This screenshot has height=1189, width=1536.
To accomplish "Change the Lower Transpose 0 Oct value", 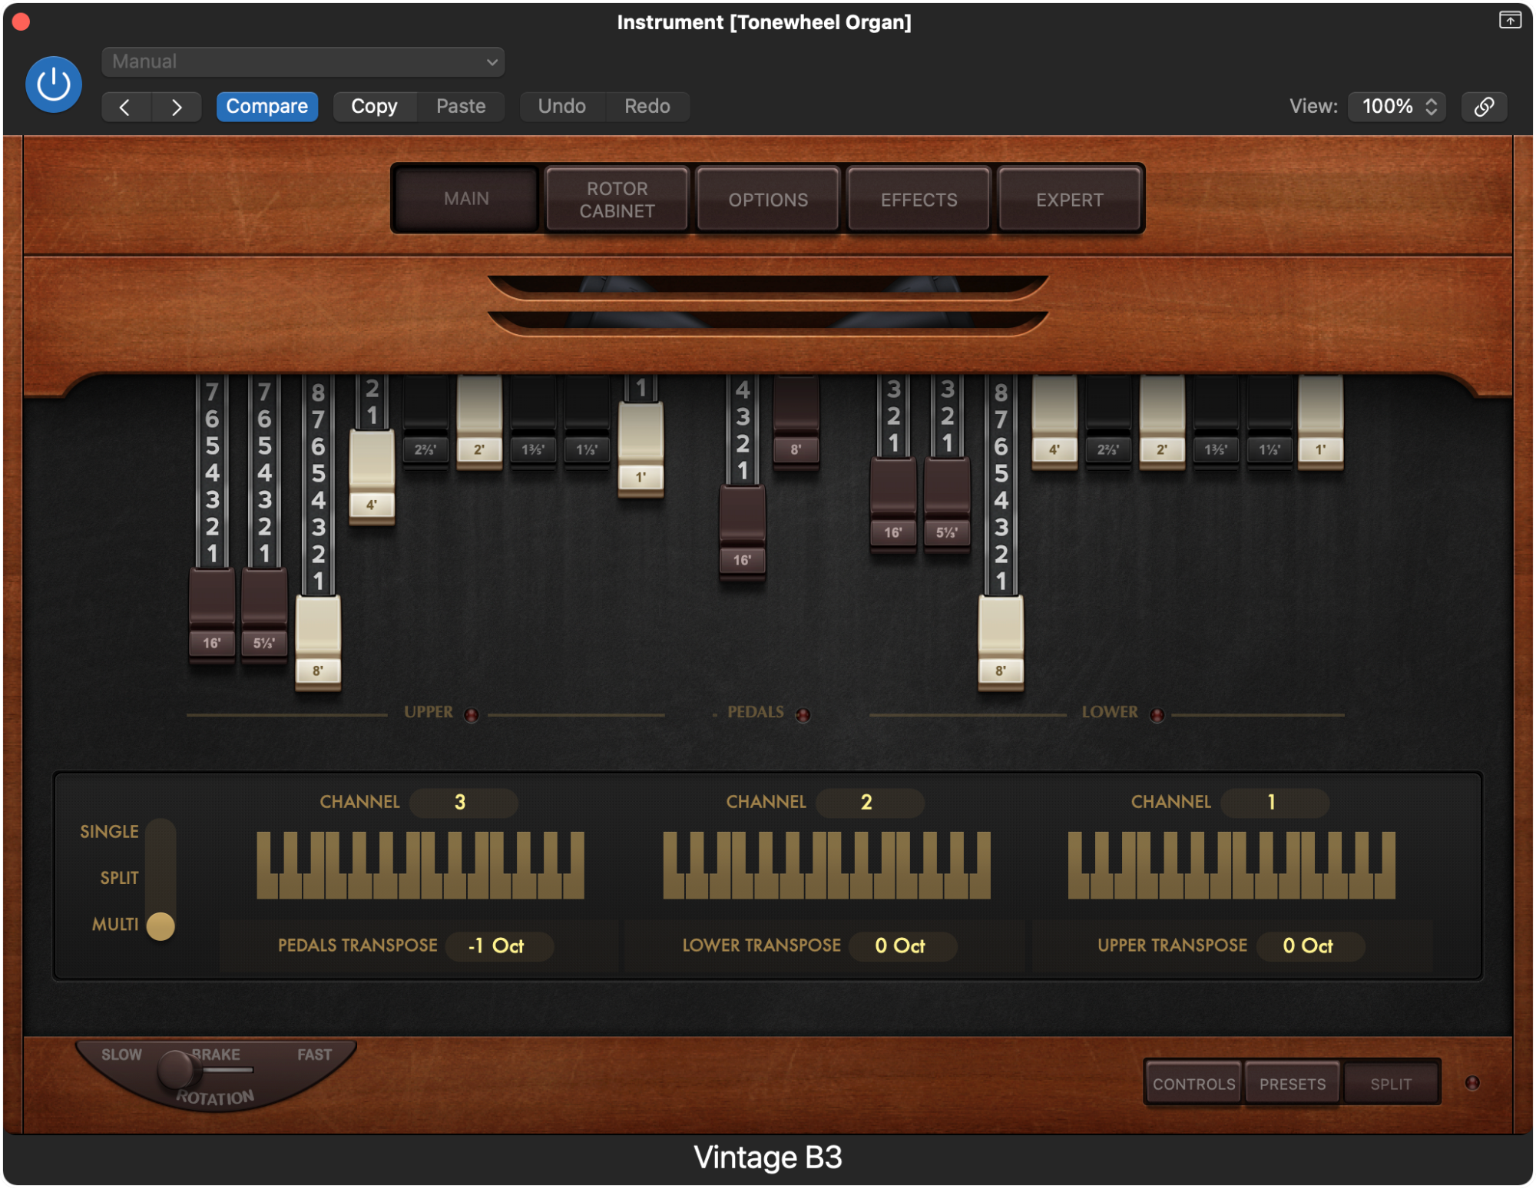I will click(x=902, y=946).
